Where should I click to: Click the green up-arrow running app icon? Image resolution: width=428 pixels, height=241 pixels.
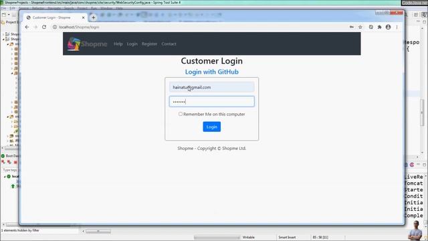[x=13, y=186]
